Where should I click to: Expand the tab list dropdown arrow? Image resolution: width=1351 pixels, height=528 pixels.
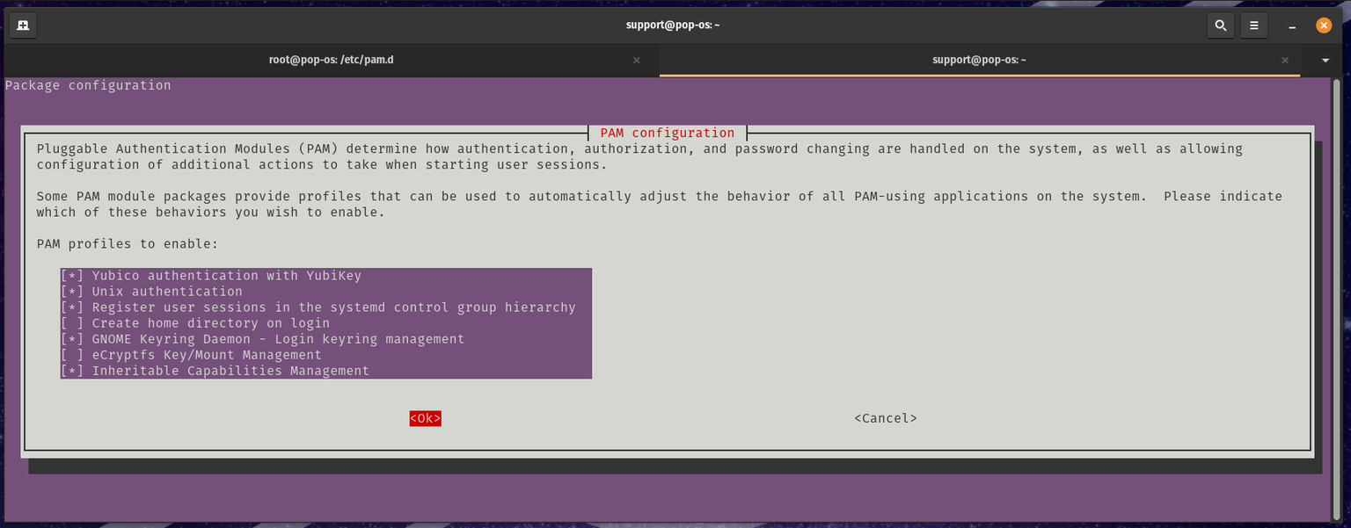1325,61
